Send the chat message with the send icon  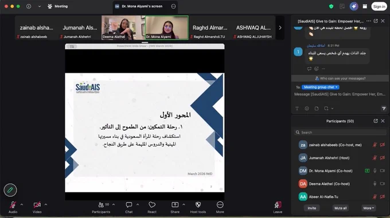point(384,108)
